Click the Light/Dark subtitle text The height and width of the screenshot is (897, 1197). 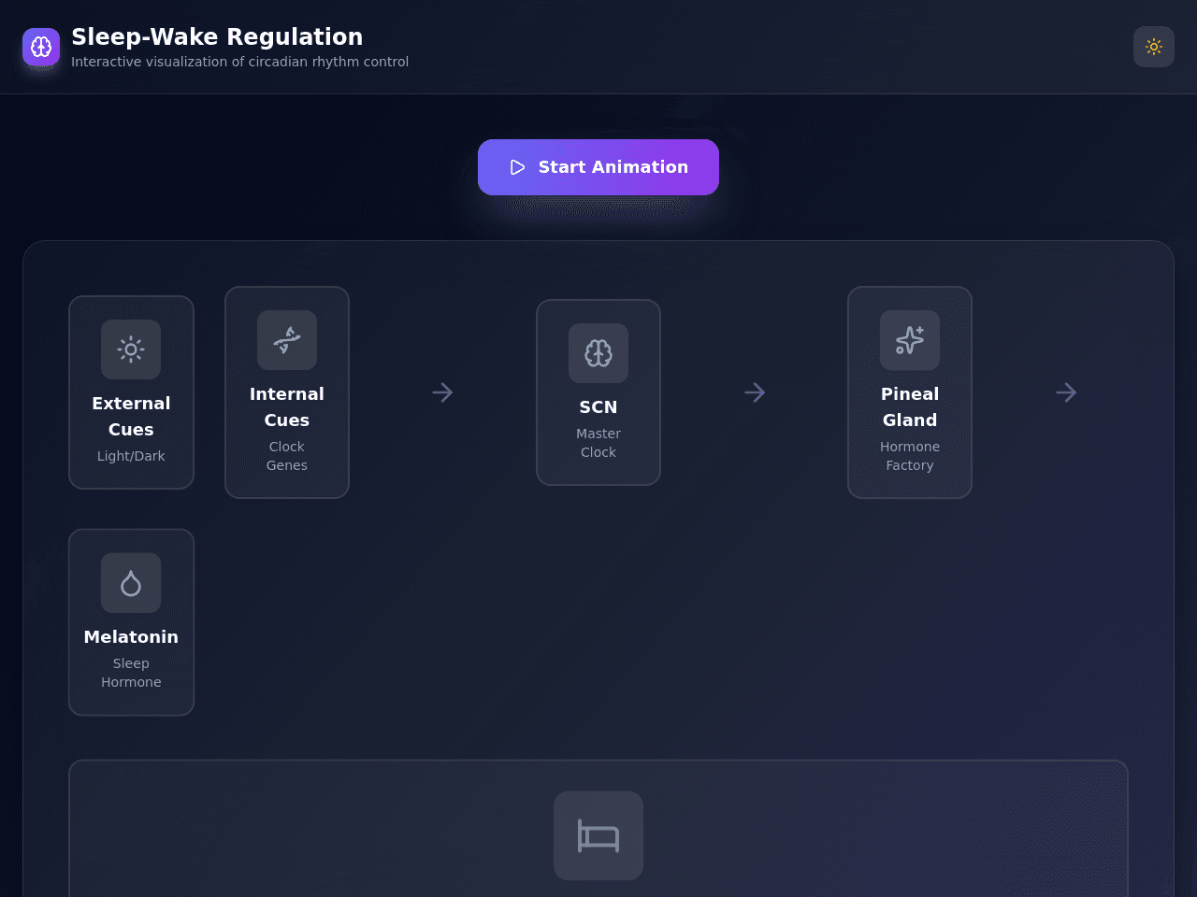(131, 456)
